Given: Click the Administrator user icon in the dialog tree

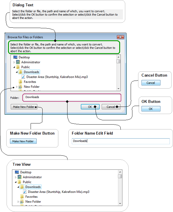Looking at the screenshot, I should click(x=18, y=62).
